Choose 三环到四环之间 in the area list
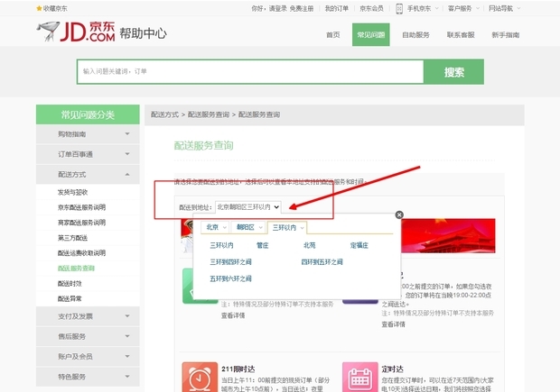This screenshot has height=392, width=560. (231, 262)
